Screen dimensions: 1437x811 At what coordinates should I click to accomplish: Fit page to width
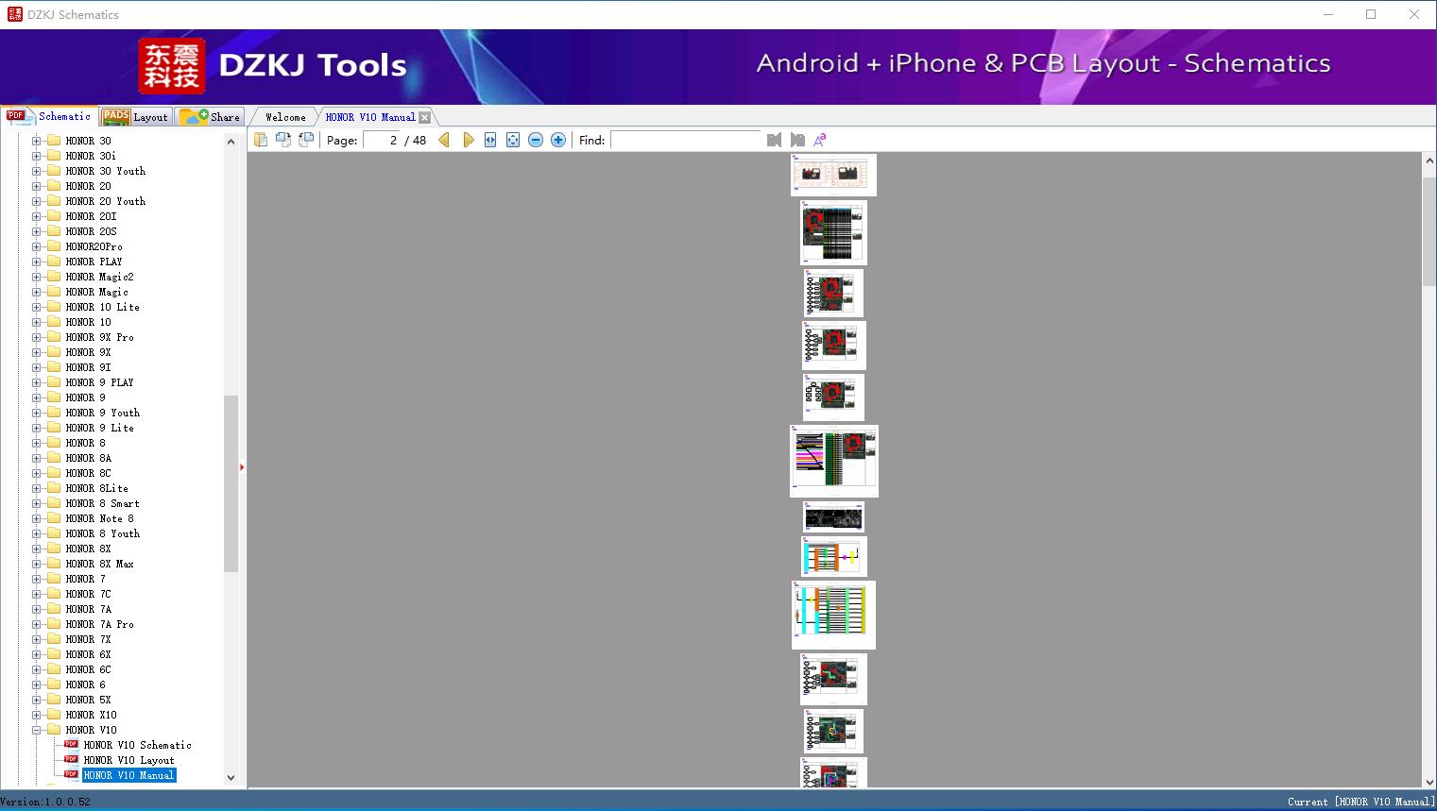tap(490, 140)
